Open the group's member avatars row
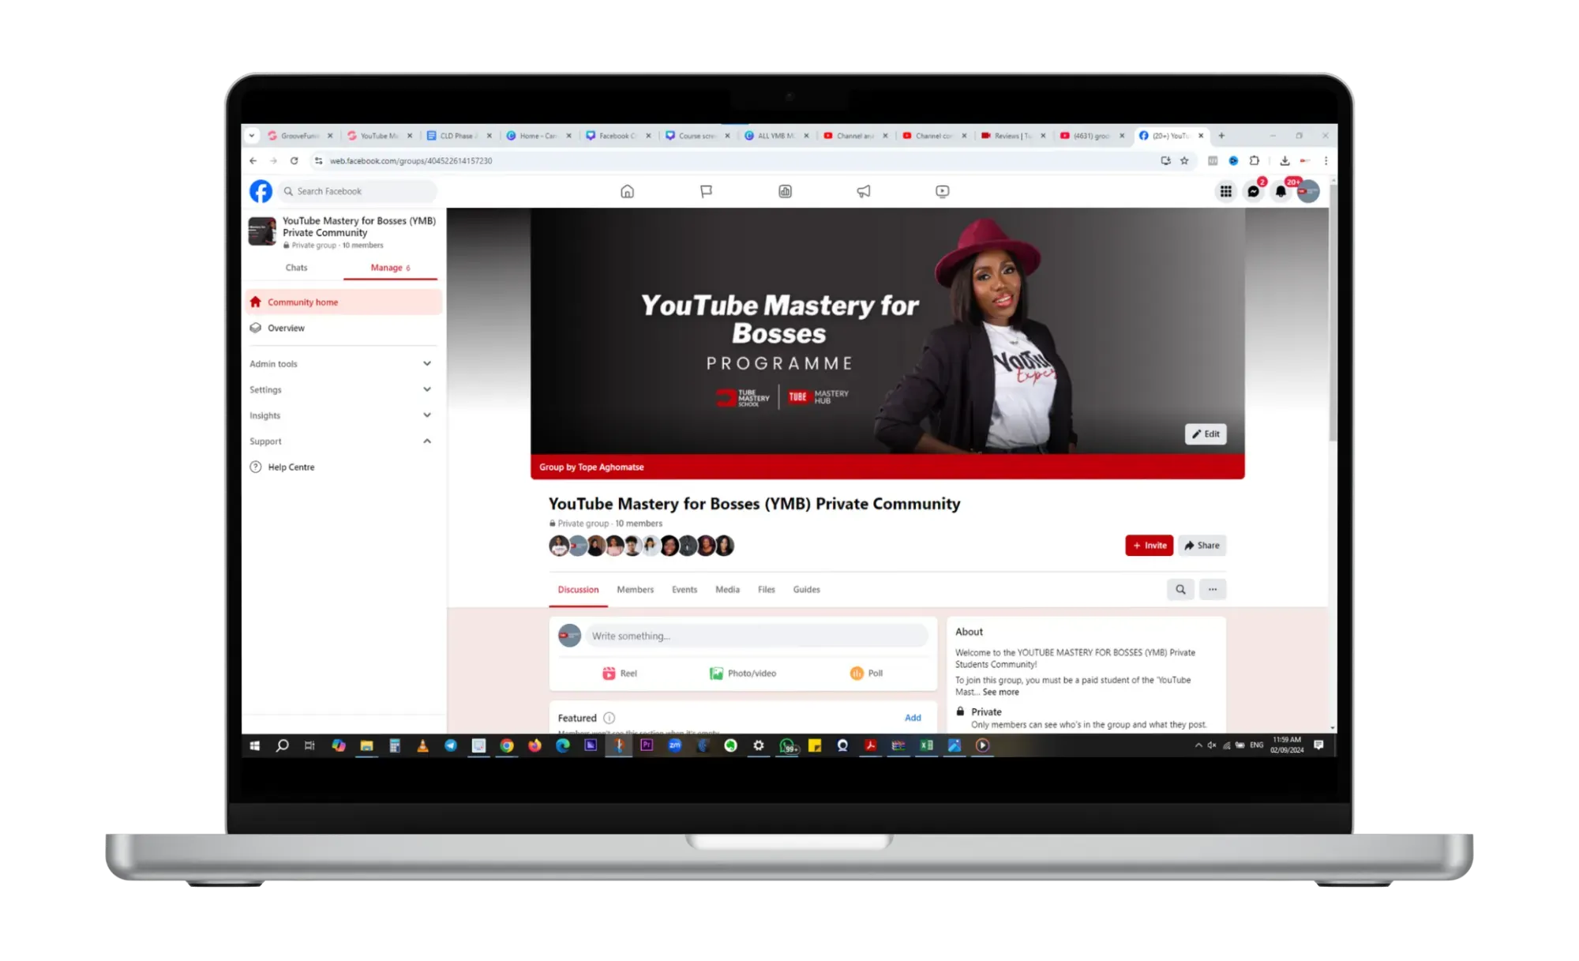1579x961 pixels. (641, 546)
